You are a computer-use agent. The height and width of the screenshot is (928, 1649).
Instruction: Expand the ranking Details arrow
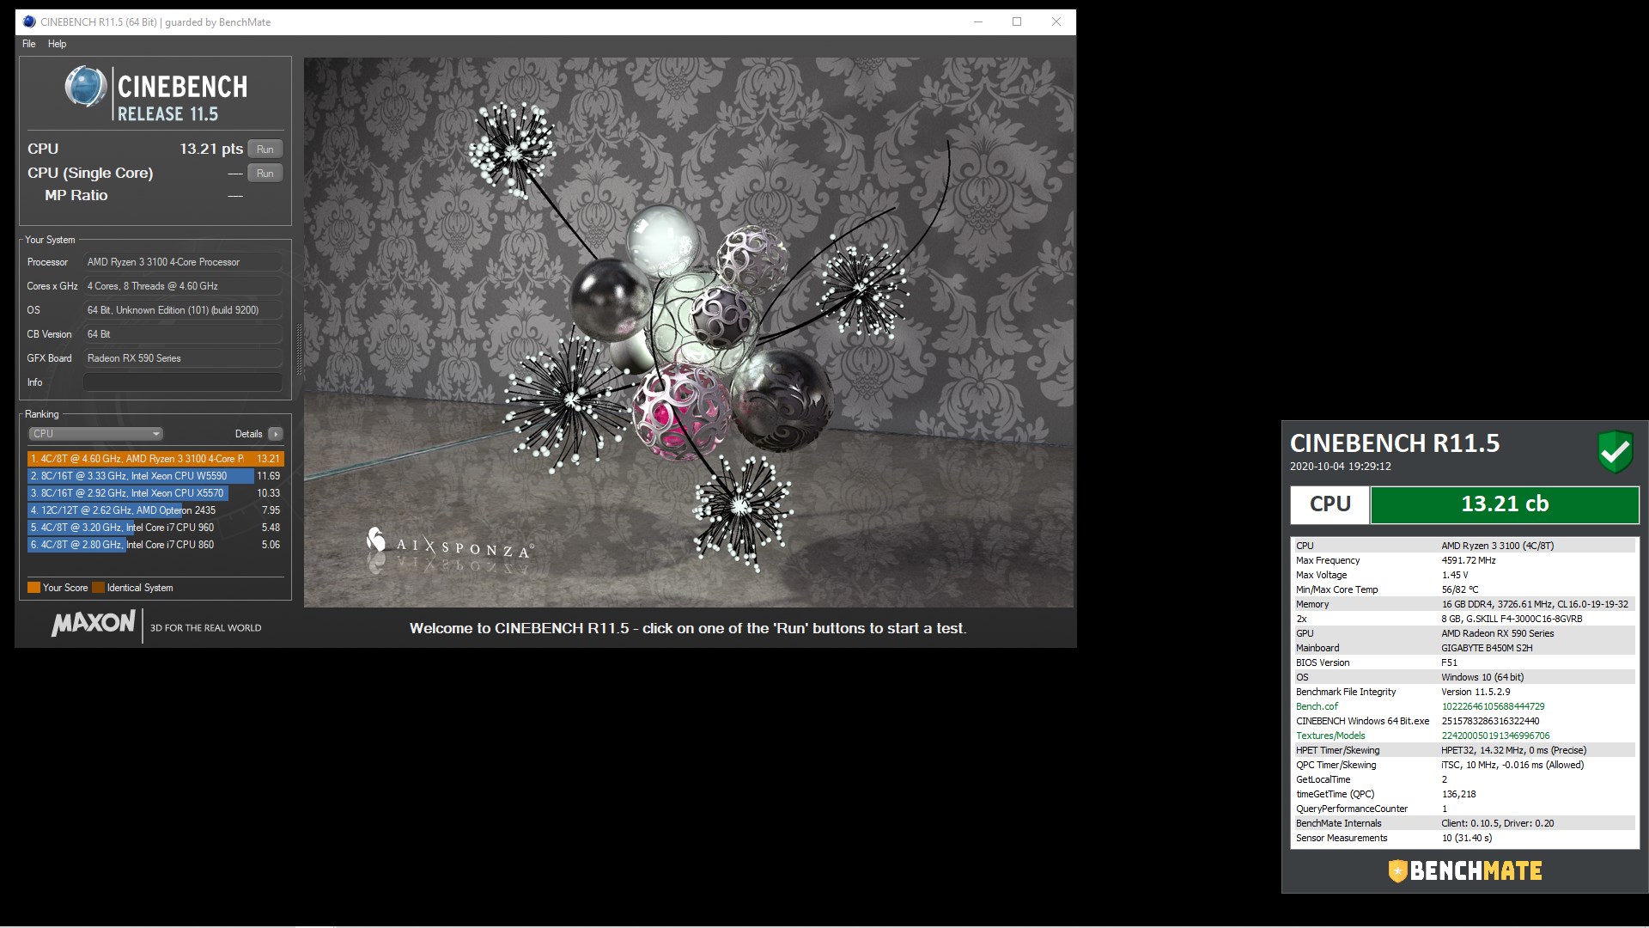(275, 434)
